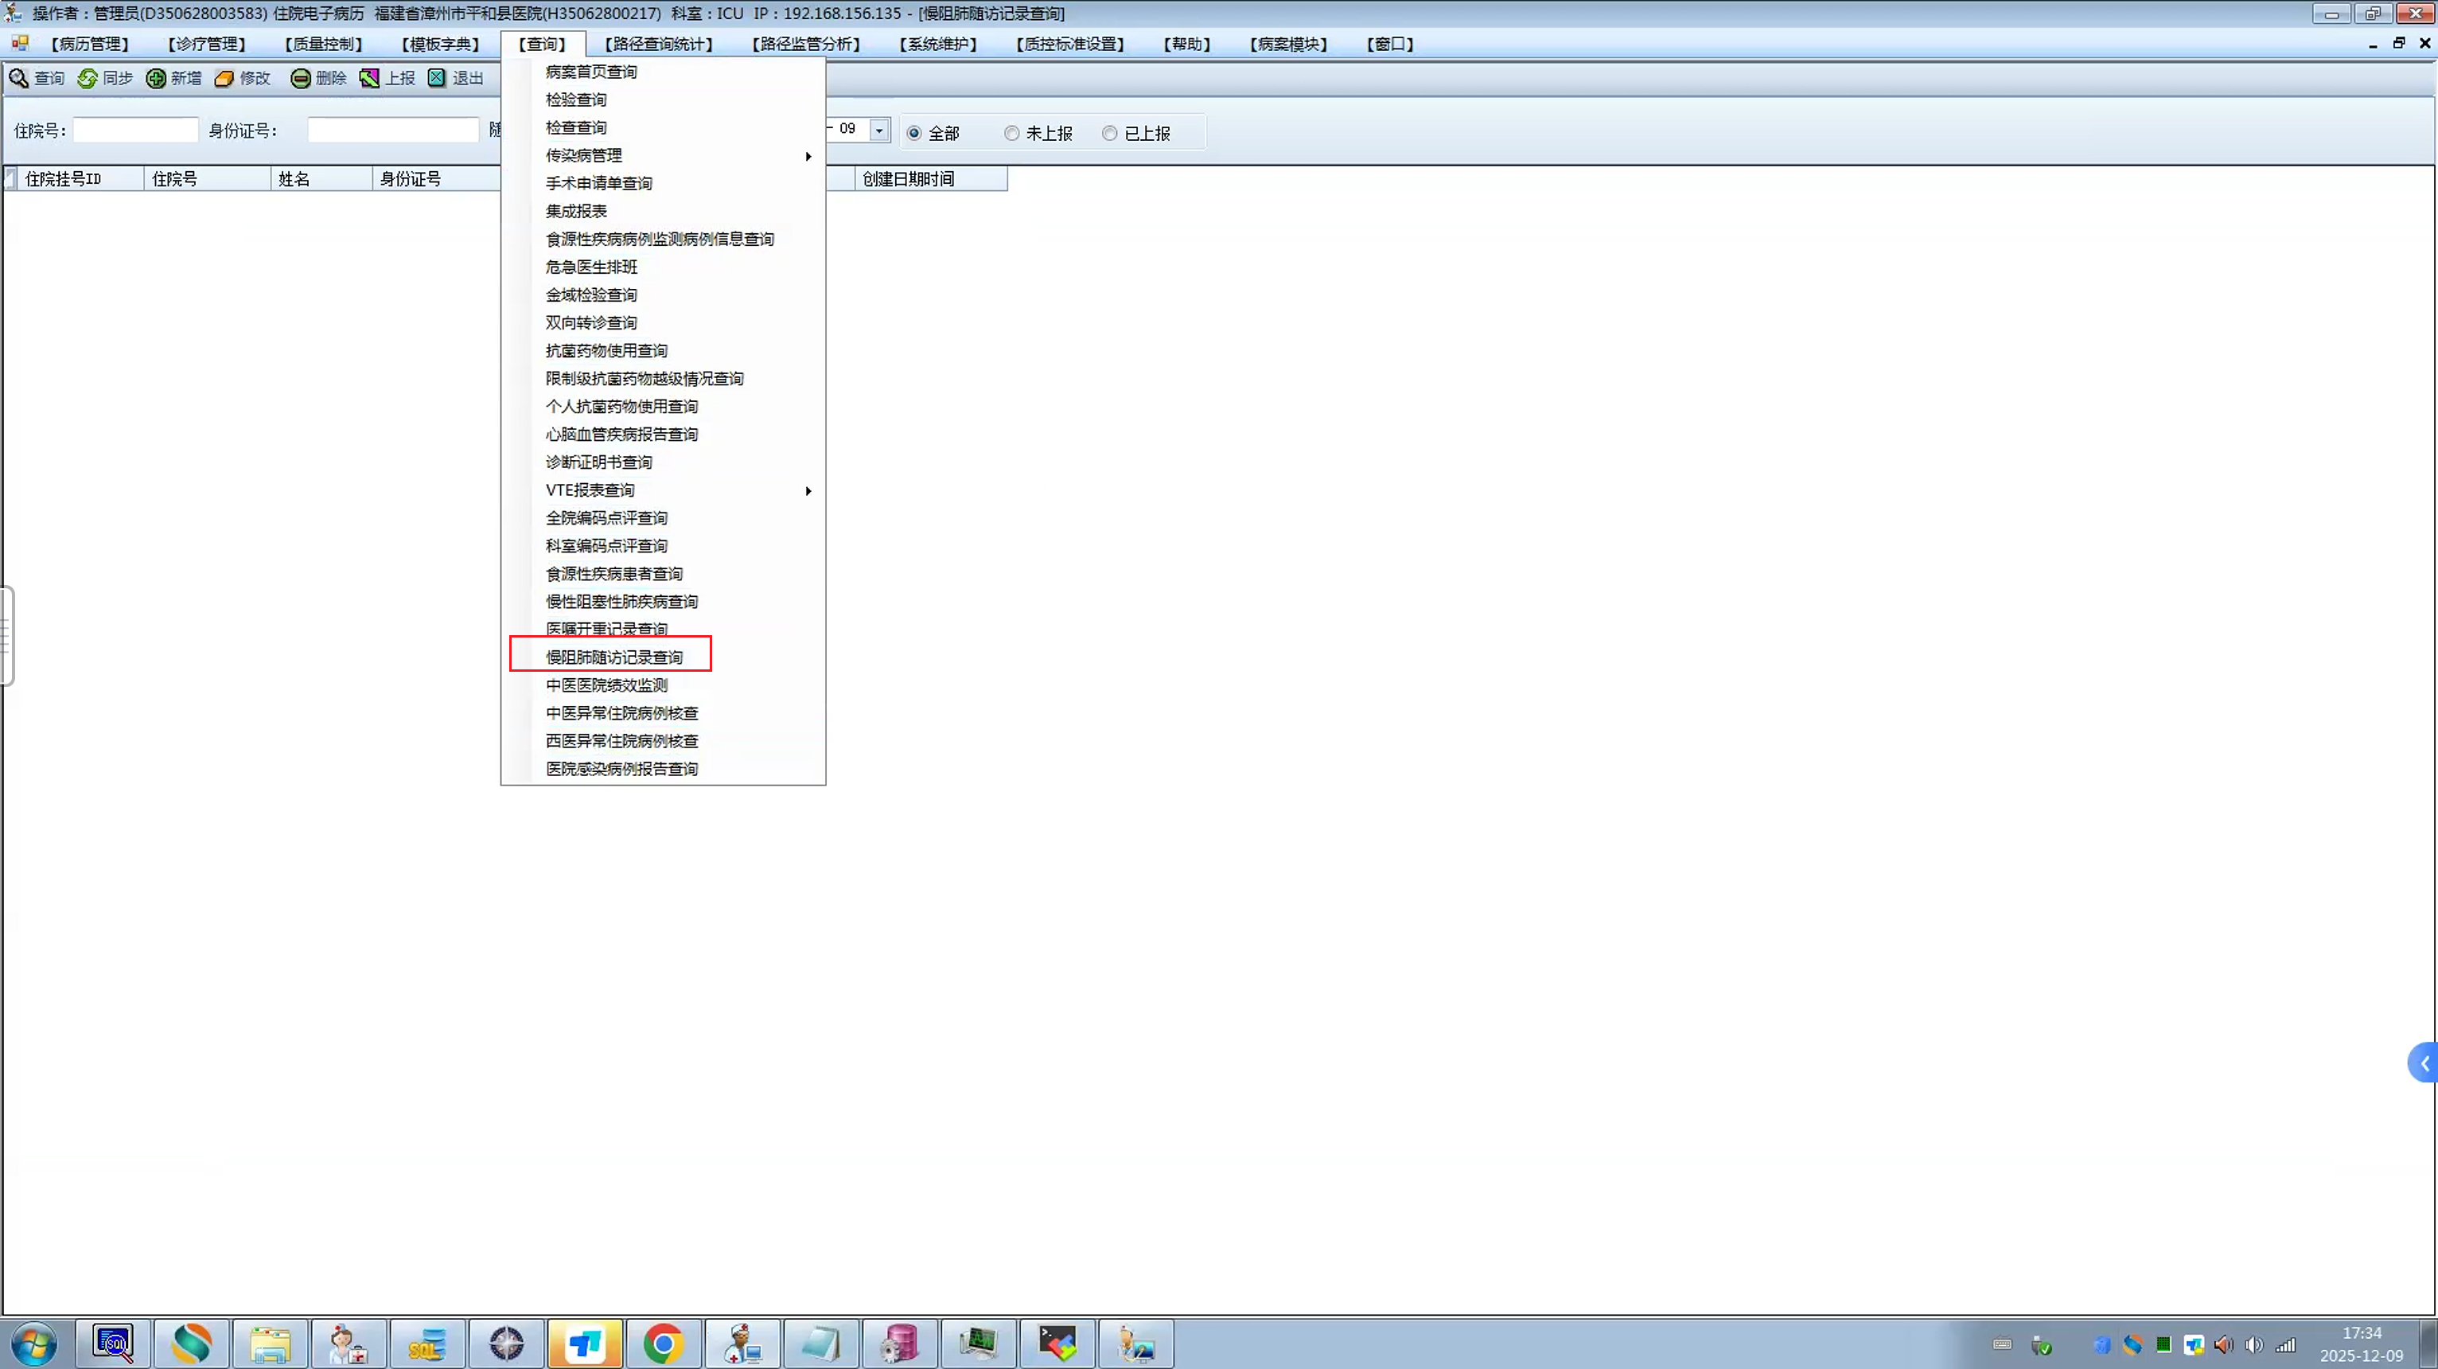Click the 住院号 input field
This screenshot has height=1369, width=2438.
(135, 130)
